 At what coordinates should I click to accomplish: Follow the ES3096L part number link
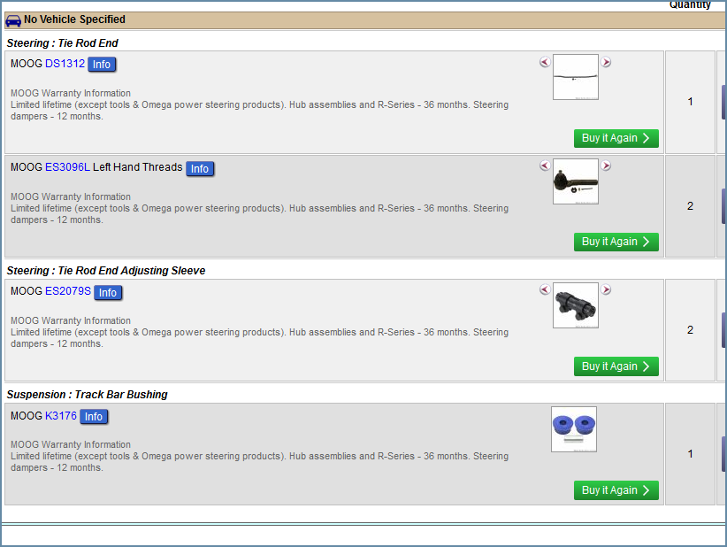[67, 167]
